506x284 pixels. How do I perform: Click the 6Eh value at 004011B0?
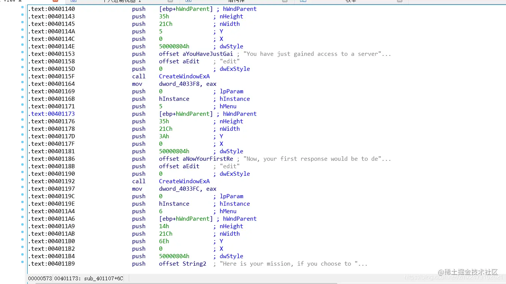pos(164,241)
